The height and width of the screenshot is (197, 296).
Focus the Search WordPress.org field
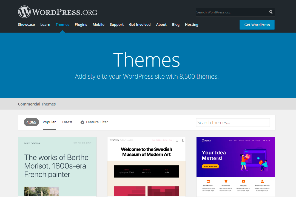point(231,12)
